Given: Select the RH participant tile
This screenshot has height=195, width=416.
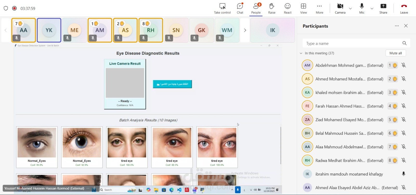Looking at the screenshot, I should 151,30.
